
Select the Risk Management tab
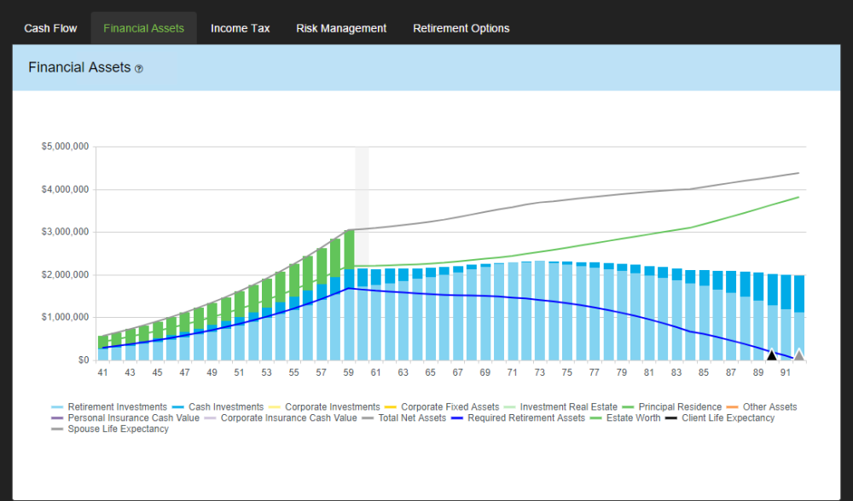[341, 28]
